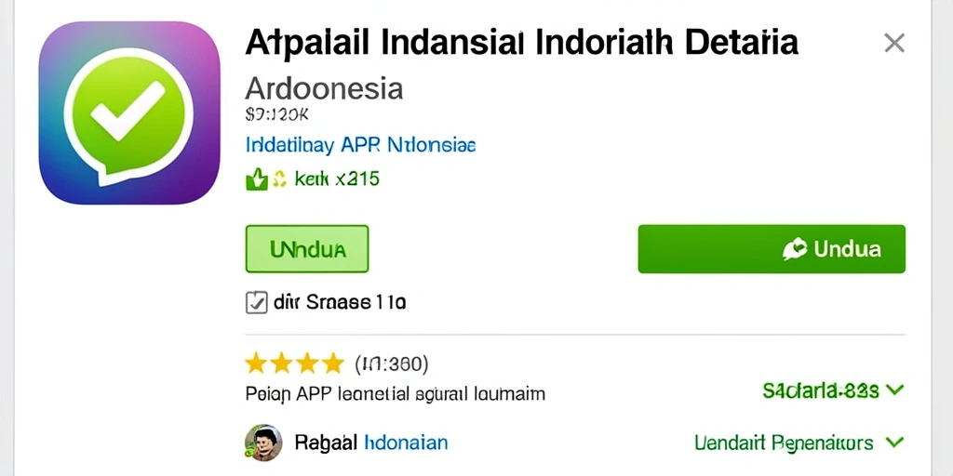Screen dimensions: 953x476
Task: Click the Ardoonesia developer name
Action: coord(324,88)
